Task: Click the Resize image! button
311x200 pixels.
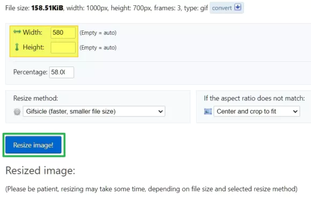Action: (x=33, y=145)
